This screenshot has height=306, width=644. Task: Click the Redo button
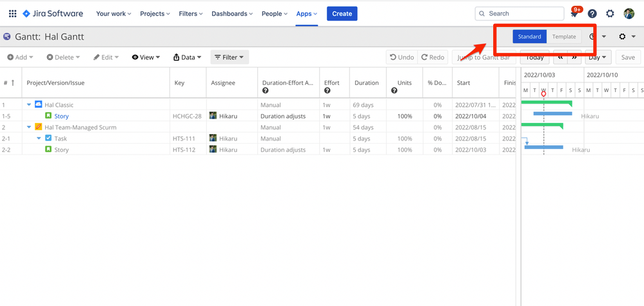[x=433, y=57]
